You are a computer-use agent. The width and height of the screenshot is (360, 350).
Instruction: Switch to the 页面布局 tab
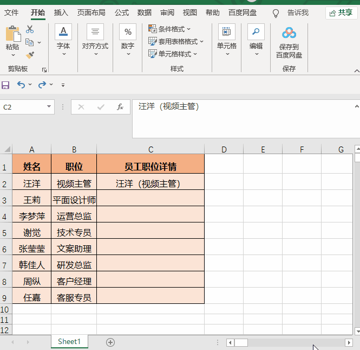coord(91,12)
